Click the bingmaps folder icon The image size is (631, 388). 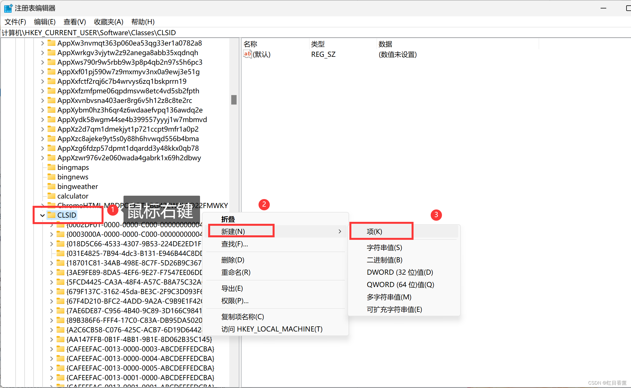[51, 167]
